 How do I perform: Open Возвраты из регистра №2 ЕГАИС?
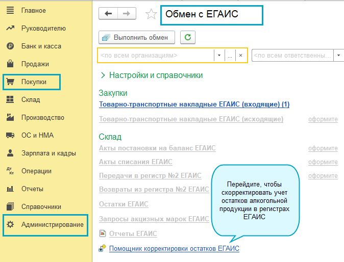154,189
